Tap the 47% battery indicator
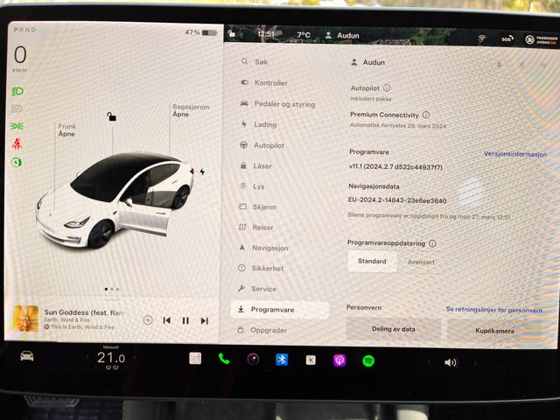This screenshot has width=560, height=420. tap(201, 32)
